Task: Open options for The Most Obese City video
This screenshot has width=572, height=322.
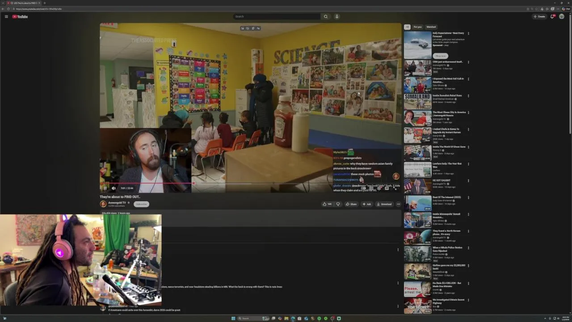Action: point(468,113)
